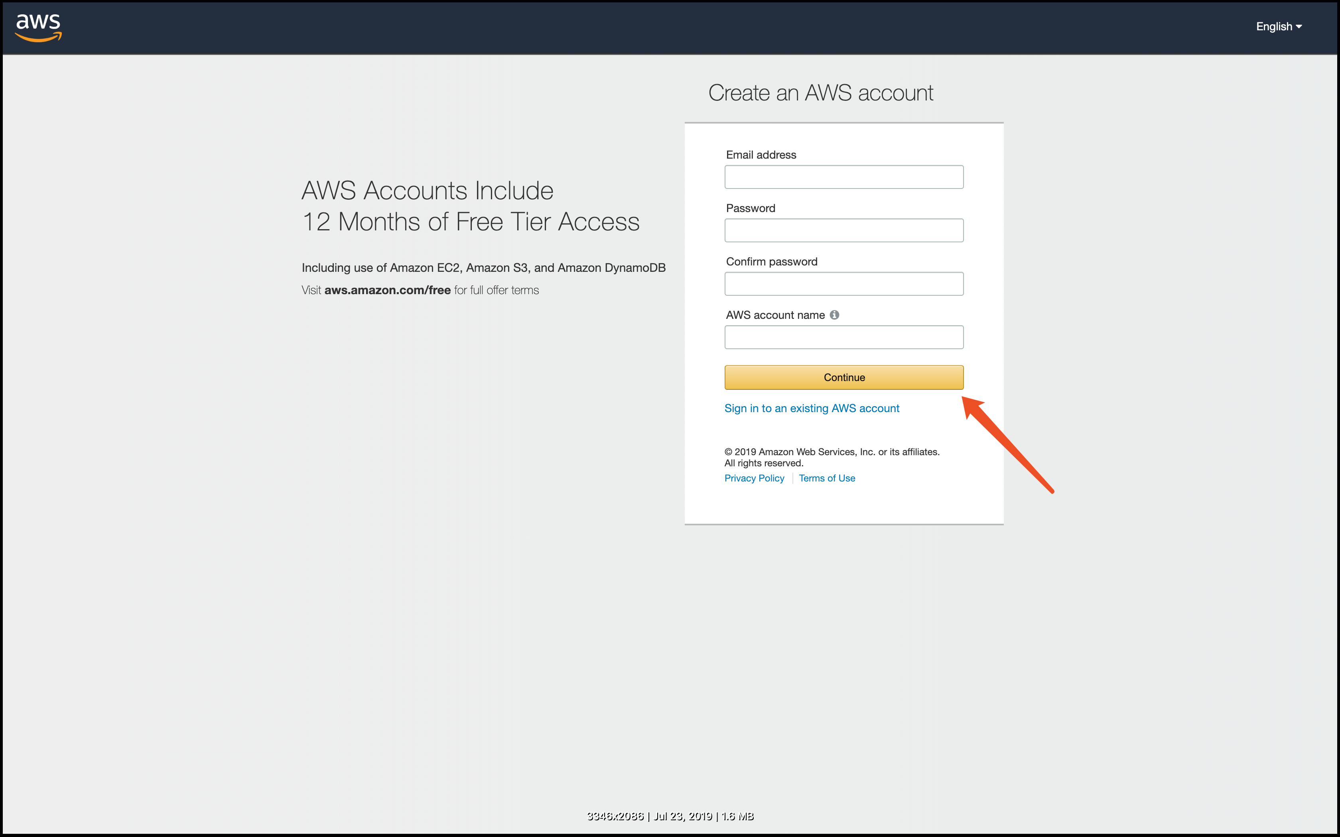
Task: Click the 'AWS account name' label
Action: pyautogui.click(x=775, y=315)
